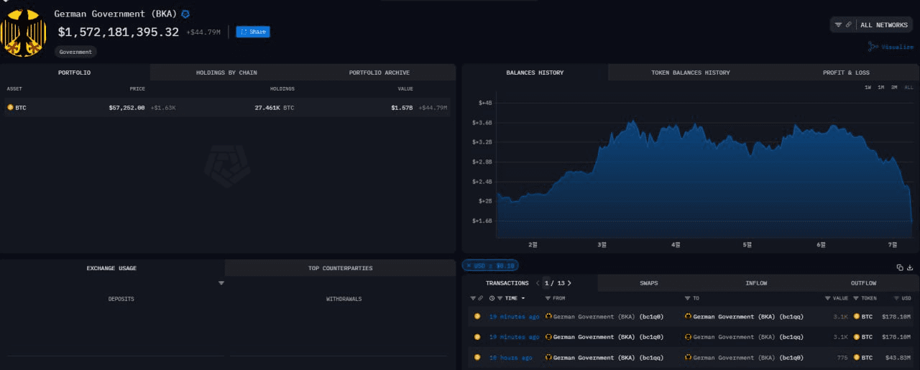Open the Visualize link
The image size is (920, 370).
tap(891, 47)
